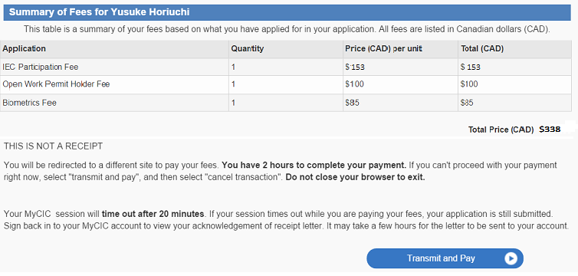
Task: Click the bold '2 hours to complete your payment' text
Action: pos(314,165)
